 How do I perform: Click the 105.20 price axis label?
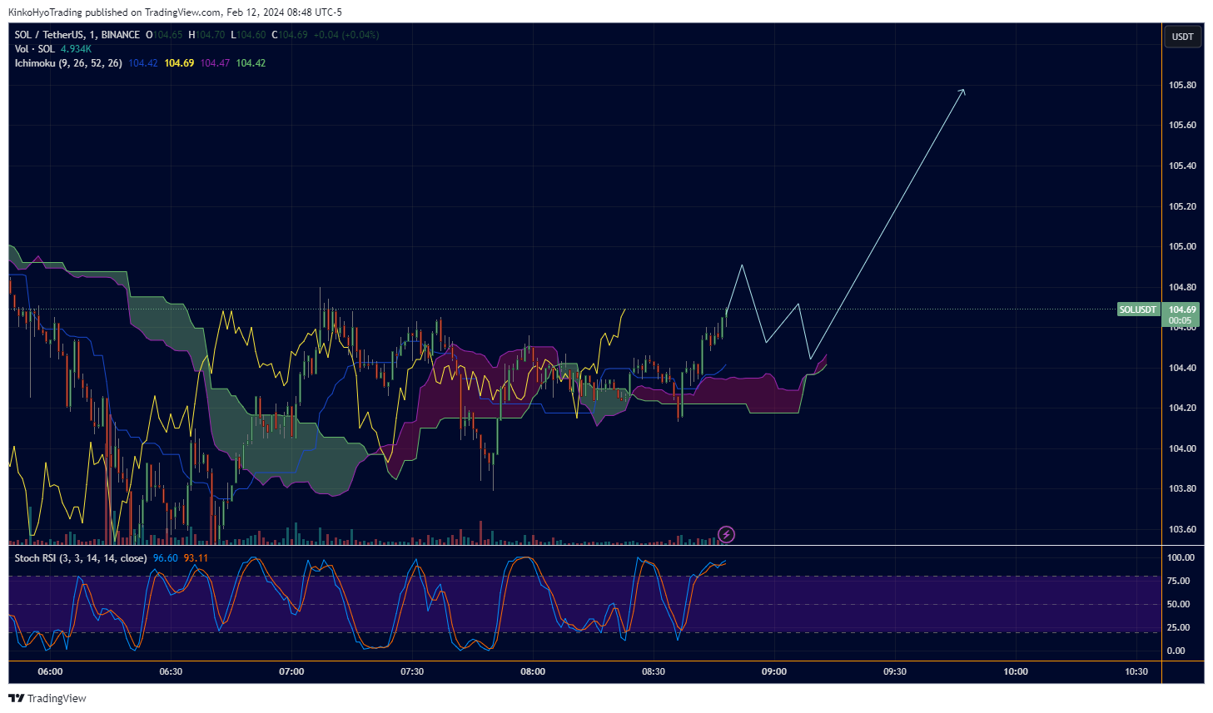tap(1182, 206)
